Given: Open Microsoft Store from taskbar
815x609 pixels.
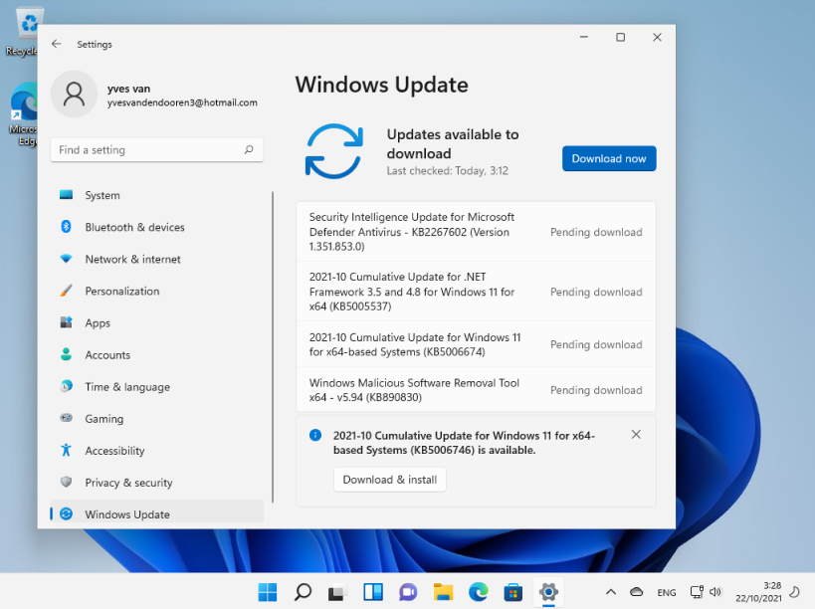Looking at the screenshot, I should tap(513, 592).
